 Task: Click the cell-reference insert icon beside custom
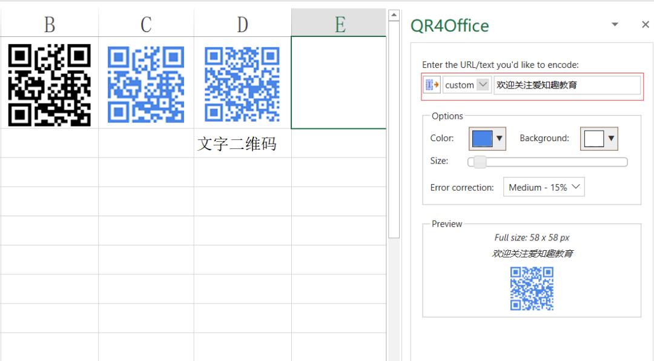(x=432, y=85)
